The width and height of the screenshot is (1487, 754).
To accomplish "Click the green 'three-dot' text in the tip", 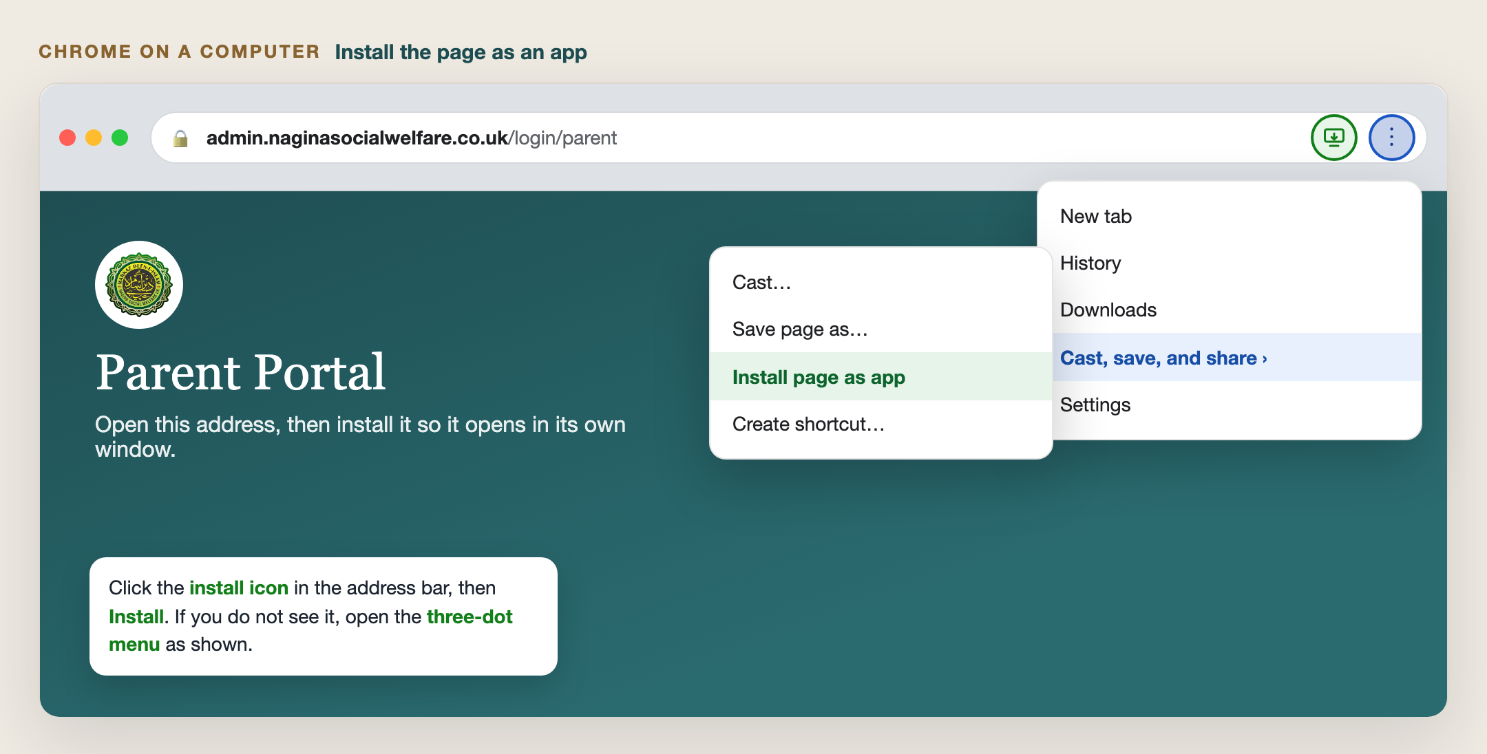I will [x=470, y=616].
